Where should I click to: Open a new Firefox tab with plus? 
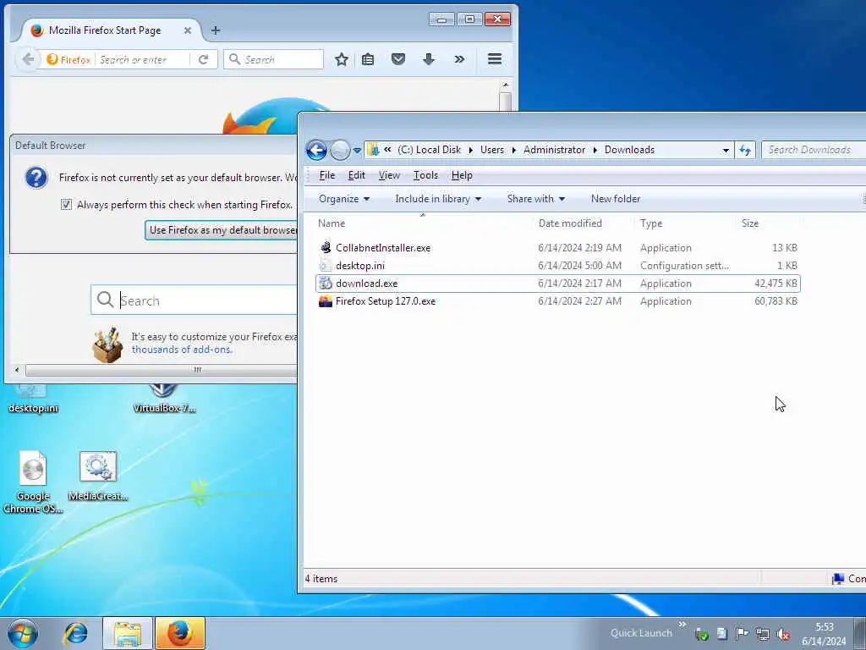point(216,30)
